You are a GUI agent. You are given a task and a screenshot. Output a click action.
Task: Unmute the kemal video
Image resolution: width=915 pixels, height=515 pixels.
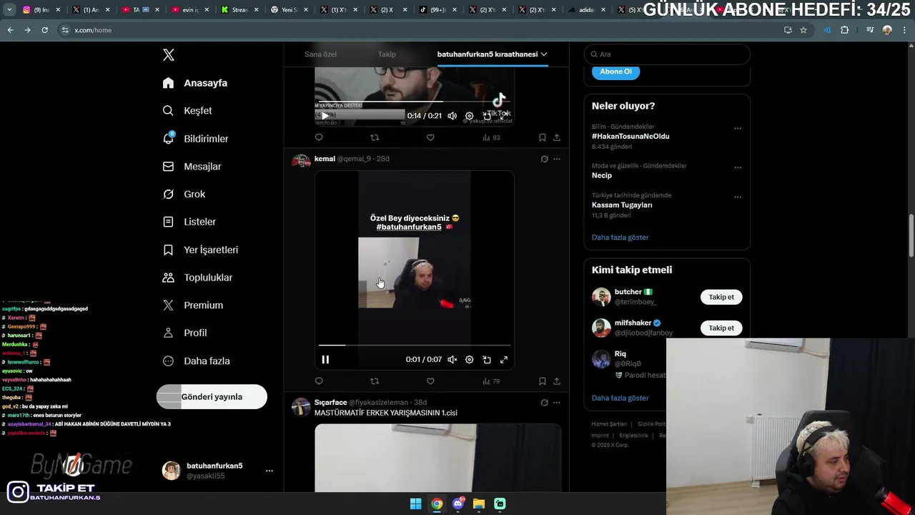[x=452, y=360]
